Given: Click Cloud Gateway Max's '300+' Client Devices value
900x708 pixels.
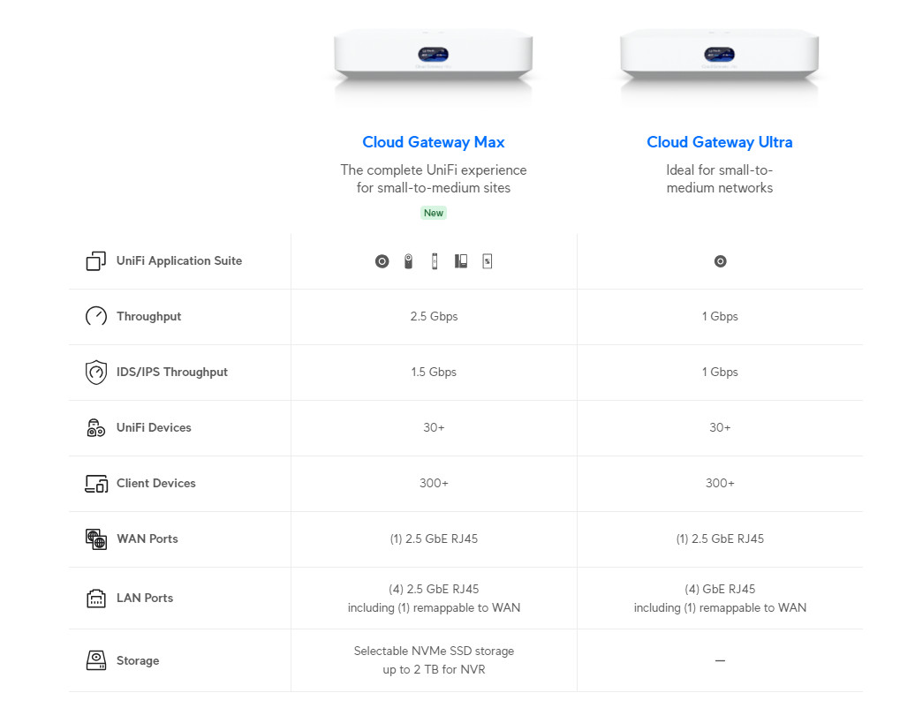Looking at the screenshot, I should pos(434,483).
